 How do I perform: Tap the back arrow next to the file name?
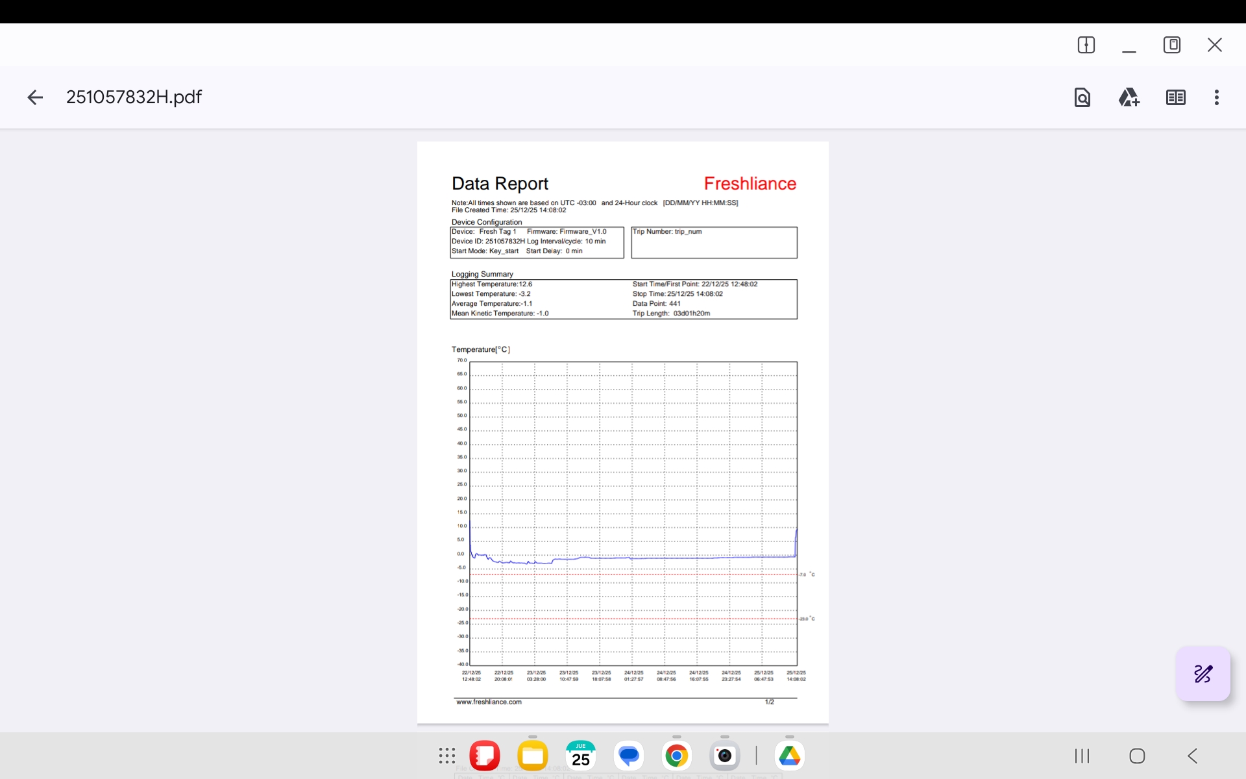click(35, 97)
